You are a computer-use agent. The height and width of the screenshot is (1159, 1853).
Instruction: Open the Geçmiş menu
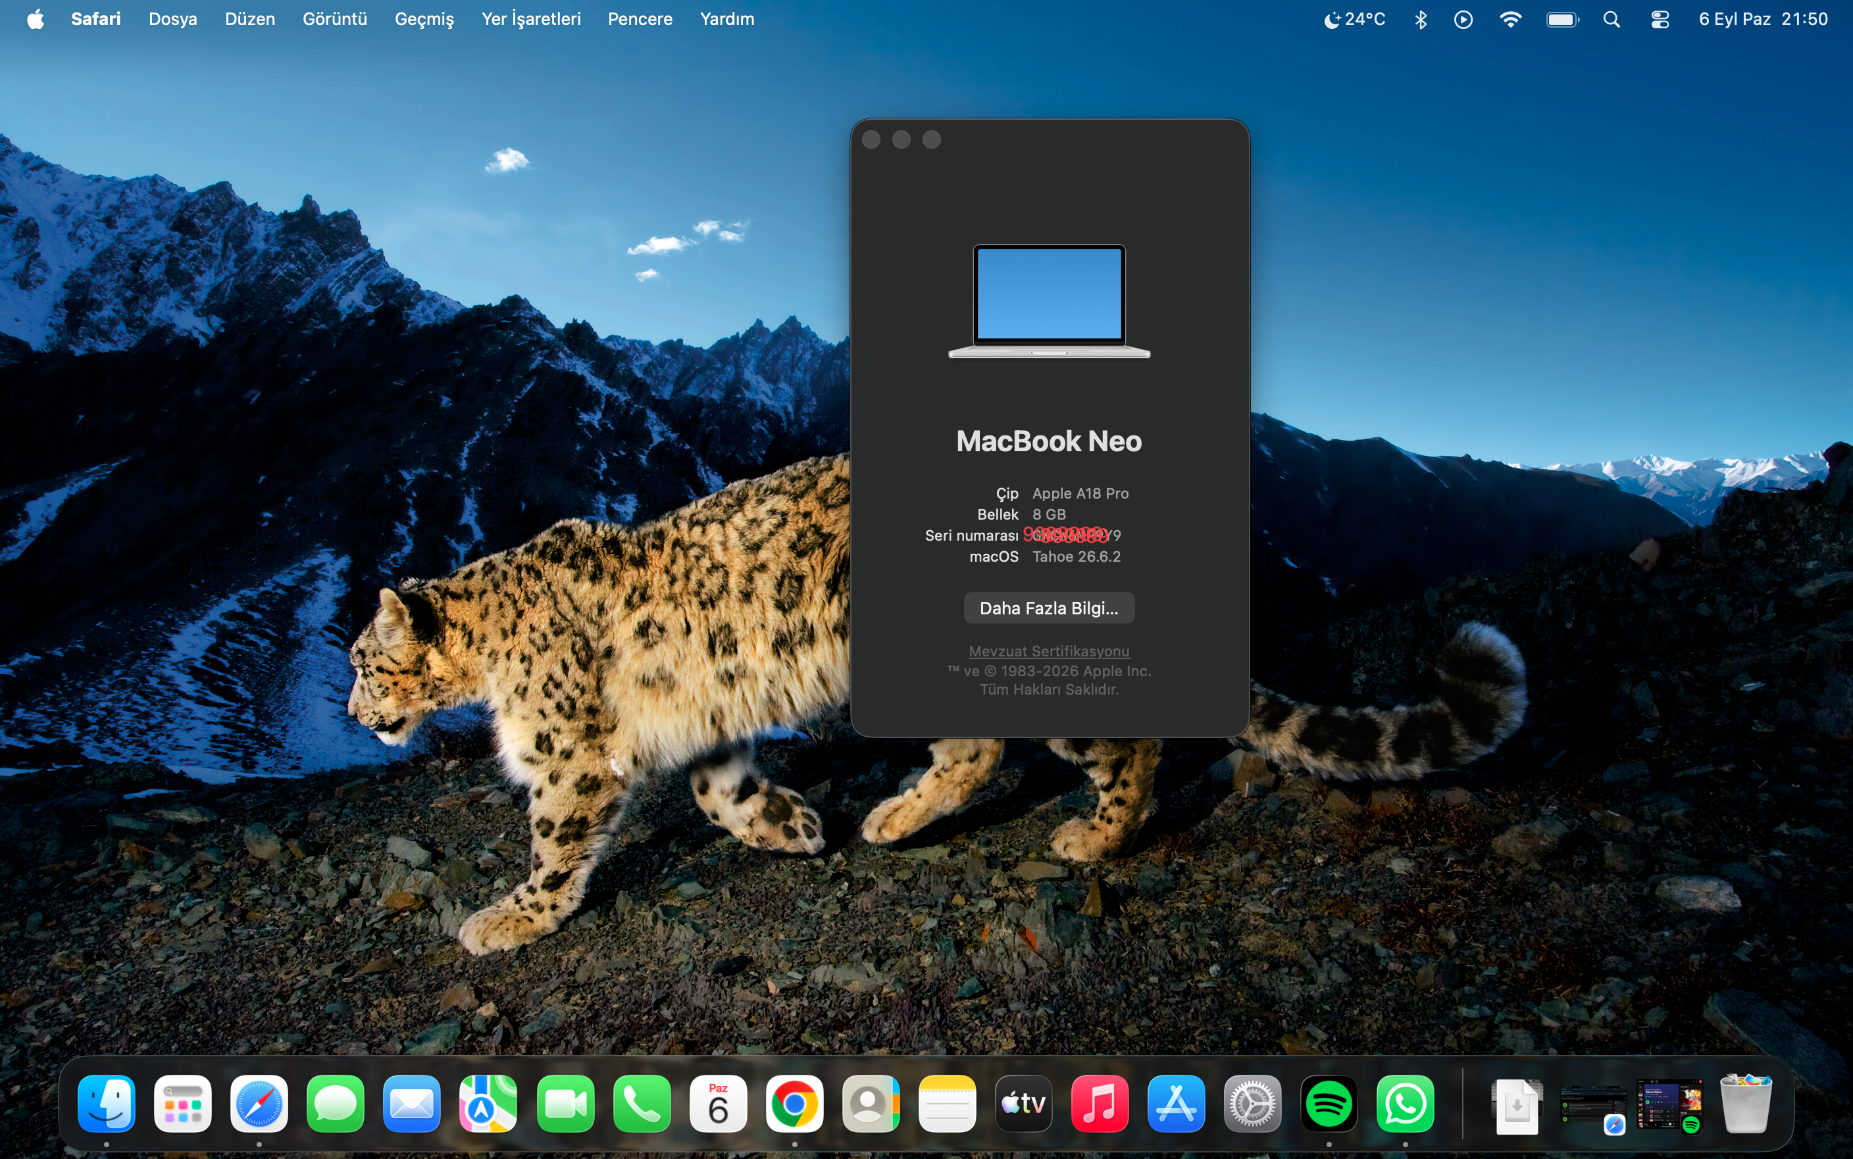point(424,18)
